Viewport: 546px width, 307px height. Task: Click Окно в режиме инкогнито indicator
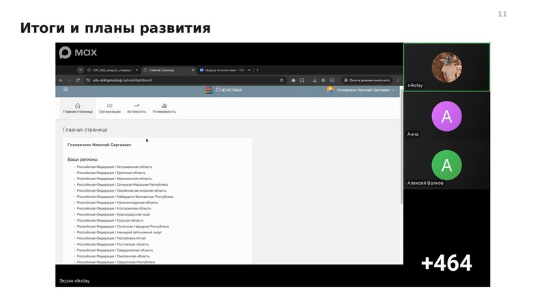tap(367, 80)
